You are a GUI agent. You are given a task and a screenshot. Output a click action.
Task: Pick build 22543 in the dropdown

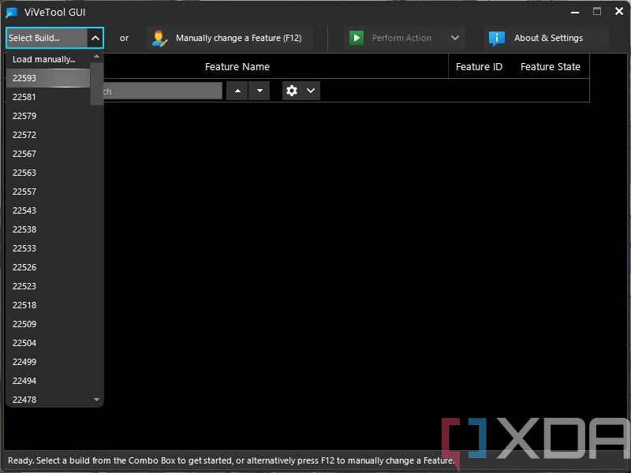point(48,210)
